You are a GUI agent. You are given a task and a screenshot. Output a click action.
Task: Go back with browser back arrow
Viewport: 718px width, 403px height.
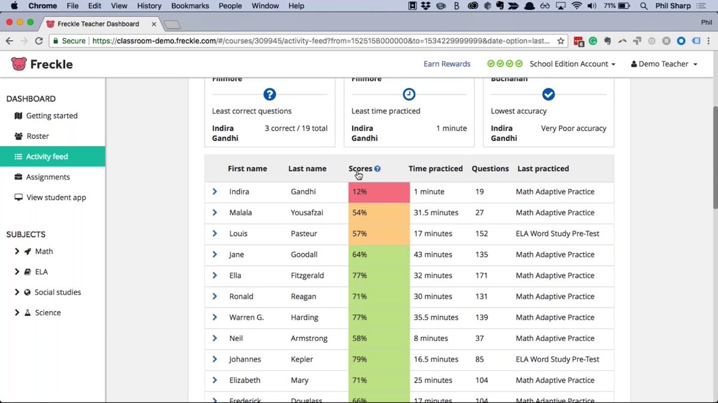(9, 41)
